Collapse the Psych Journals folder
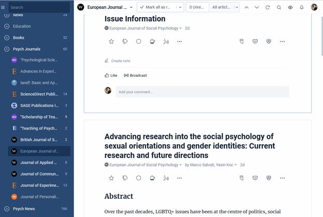Image resolution: width=323 pixels, height=217 pixels. click(x=7, y=49)
